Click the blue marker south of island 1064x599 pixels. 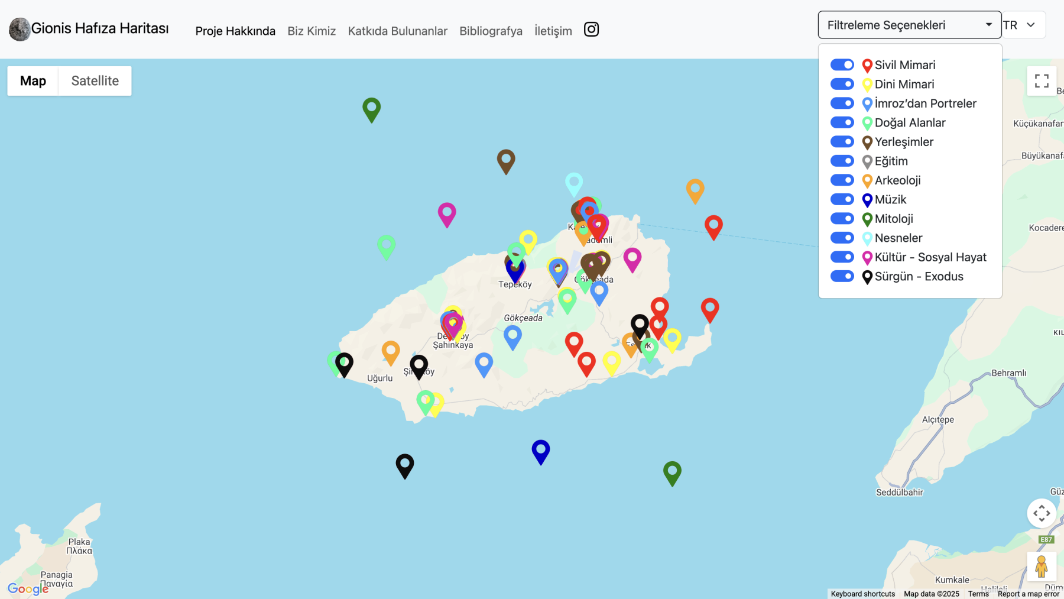pyautogui.click(x=540, y=451)
